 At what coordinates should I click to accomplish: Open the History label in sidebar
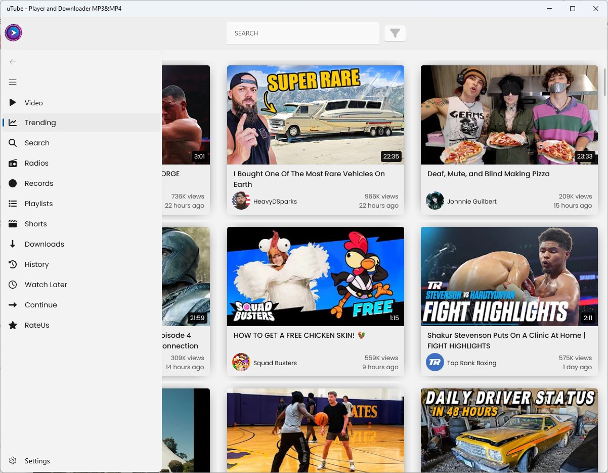point(37,264)
